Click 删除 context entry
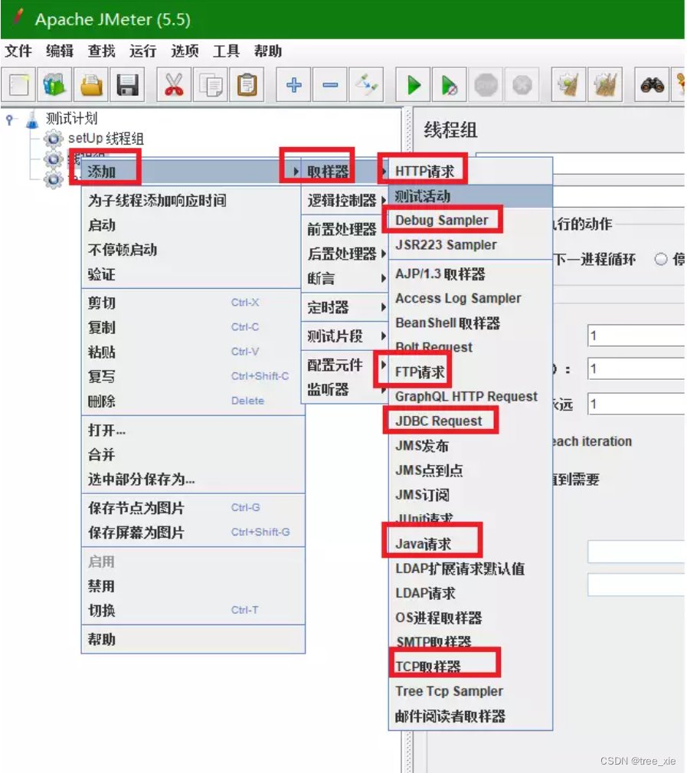 (x=191, y=401)
